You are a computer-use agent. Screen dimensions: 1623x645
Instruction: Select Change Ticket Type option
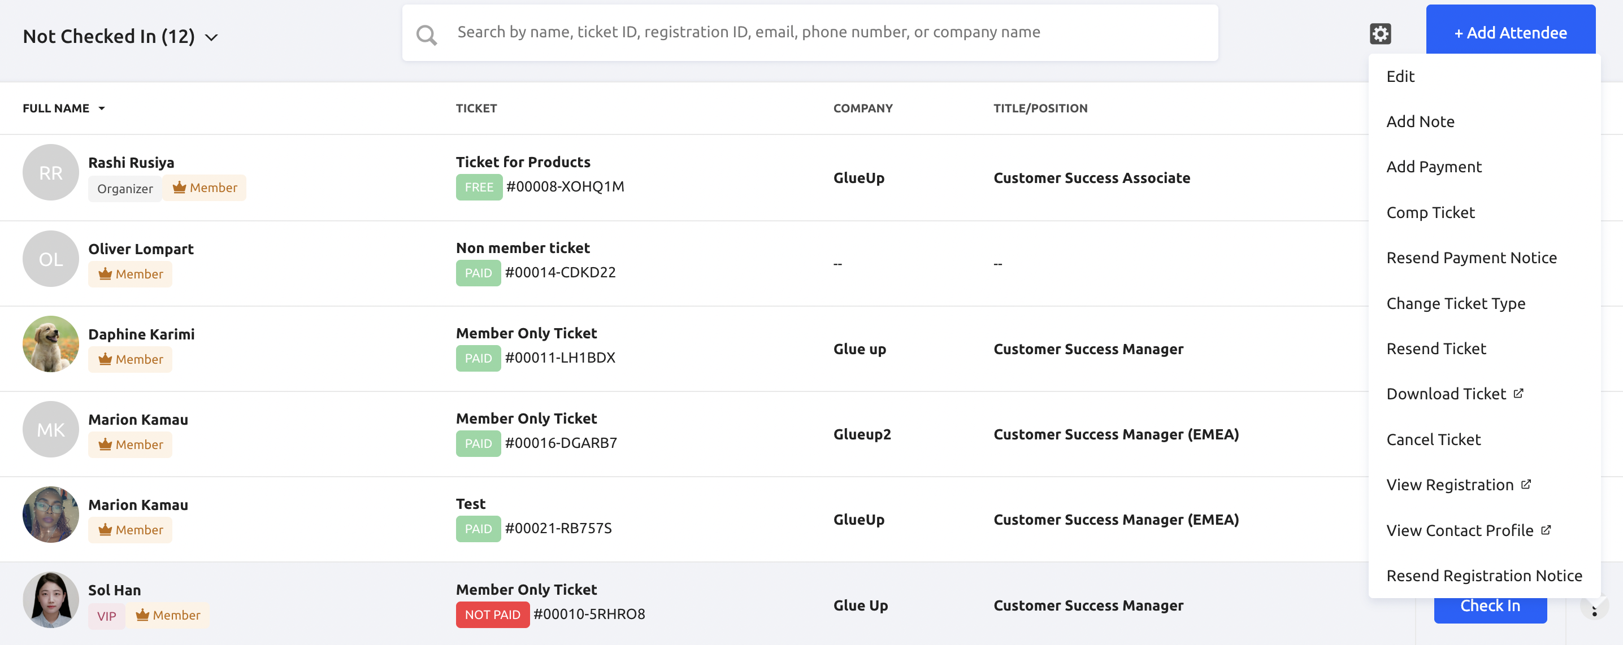coord(1455,304)
